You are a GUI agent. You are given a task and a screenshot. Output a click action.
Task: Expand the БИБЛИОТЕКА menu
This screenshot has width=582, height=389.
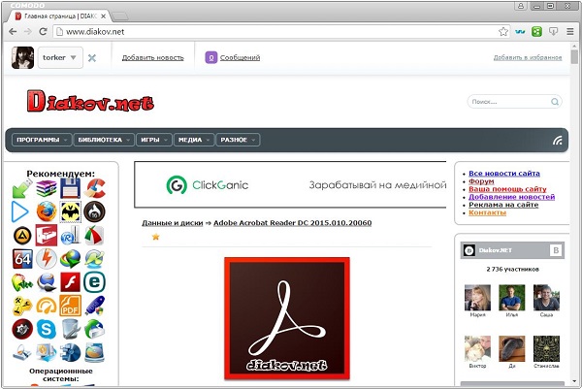click(104, 140)
